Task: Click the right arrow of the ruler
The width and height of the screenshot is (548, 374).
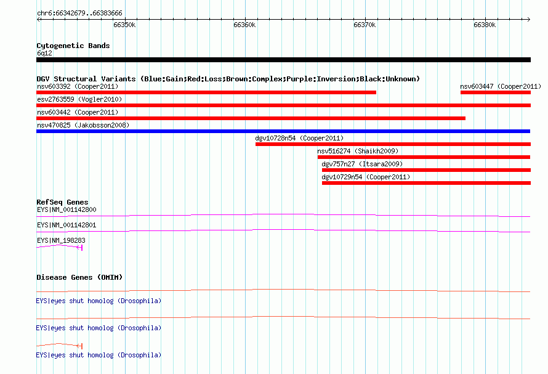Action: tap(528, 19)
